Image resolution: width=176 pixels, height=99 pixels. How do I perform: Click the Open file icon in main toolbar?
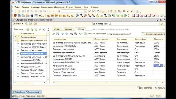[19, 11]
